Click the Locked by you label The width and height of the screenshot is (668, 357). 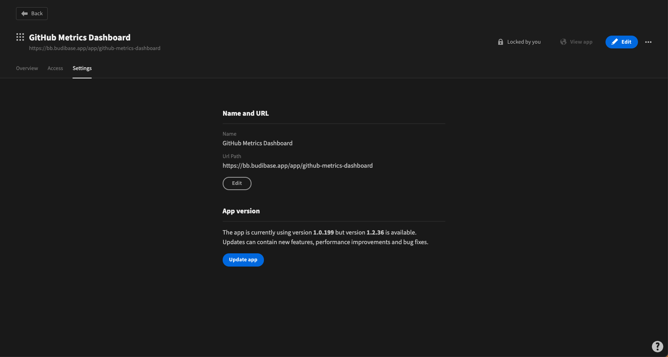pyautogui.click(x=524, y=42)
